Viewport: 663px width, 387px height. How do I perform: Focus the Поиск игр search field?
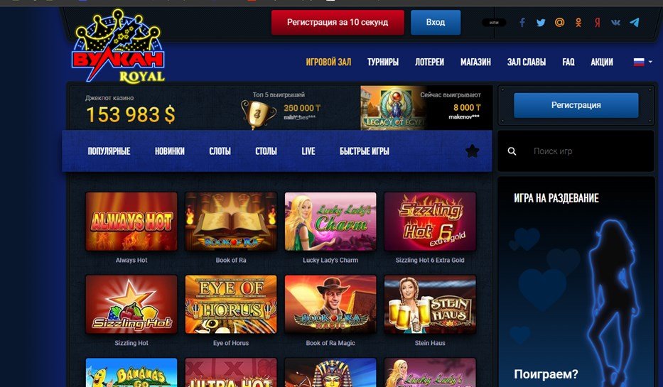(x=588, y=151)
